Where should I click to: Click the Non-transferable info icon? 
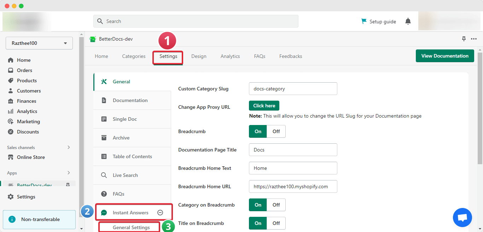[12, 219]
